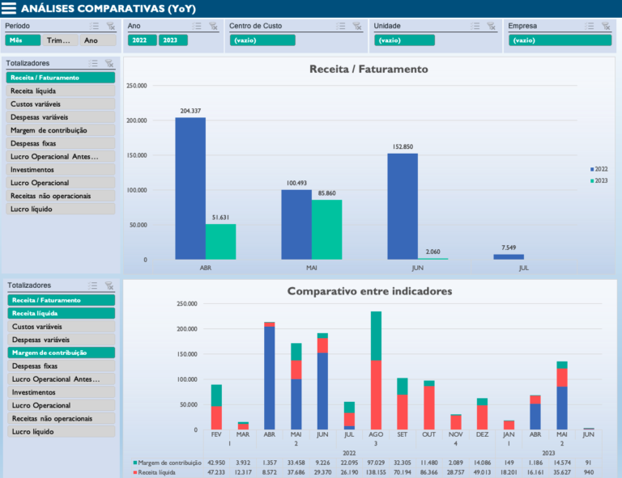Image resolution: width=622 pixels, height=478 pixels.
Task: Select the JUN 2022 bar labeled 152.850
Action: (x=403, y=206)
